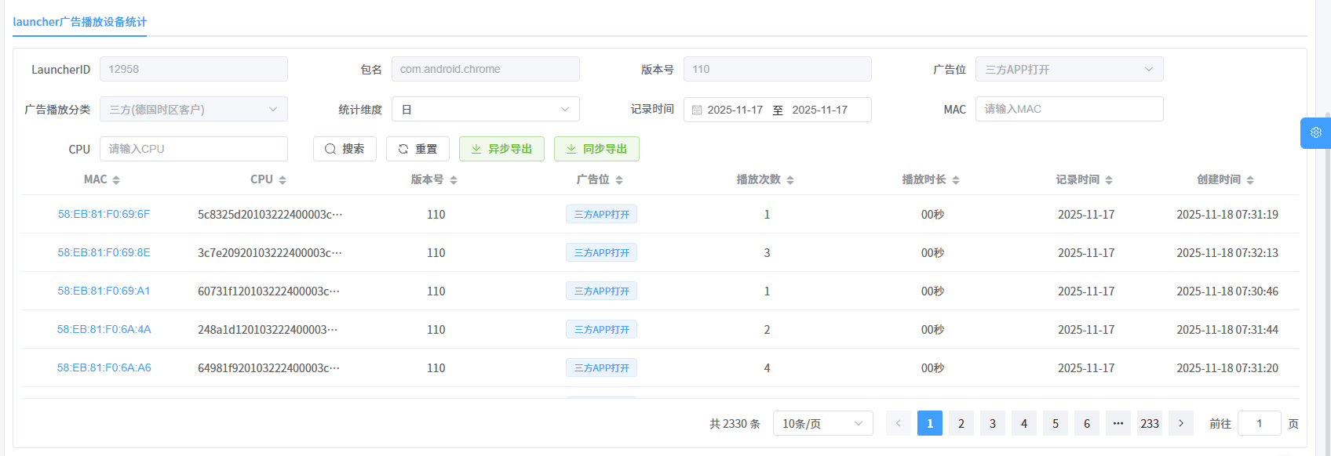Click the end date in the 记录时间 range

pos(820,110)
